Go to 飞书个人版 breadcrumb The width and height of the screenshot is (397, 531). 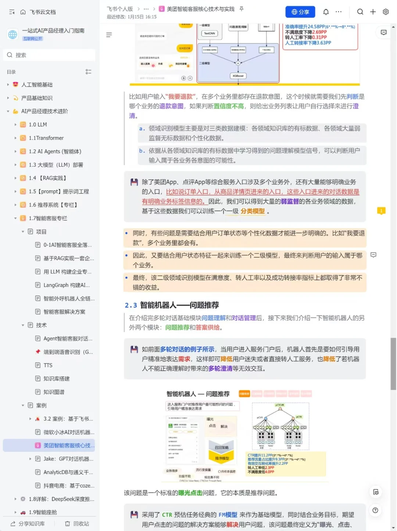click(x=120, y=9)
